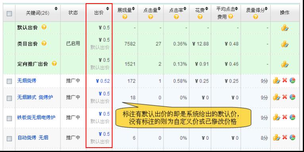
Task: Toggle the select-all checkbox in header
Action: click(9, 13)
